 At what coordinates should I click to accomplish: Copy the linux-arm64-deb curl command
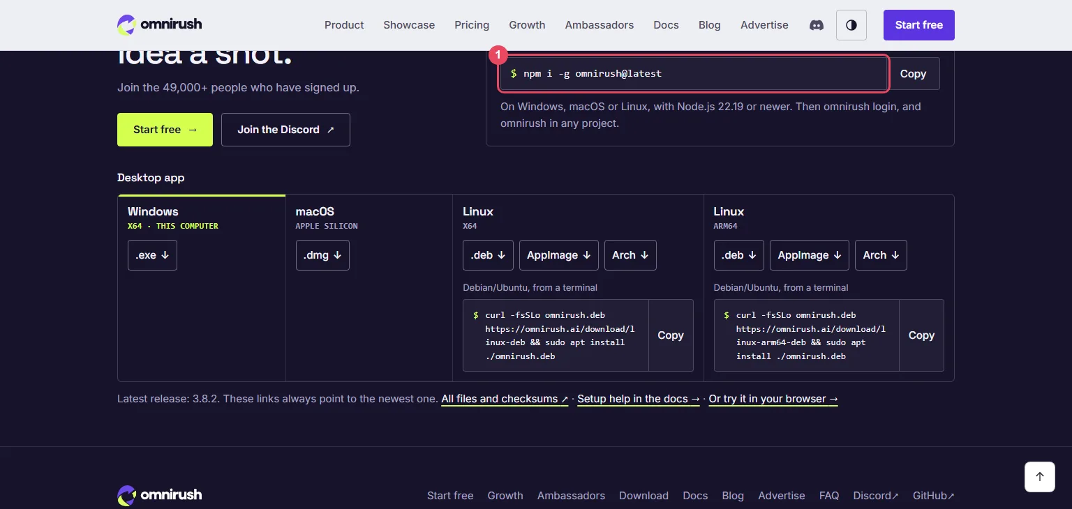(x=921, y=335)
